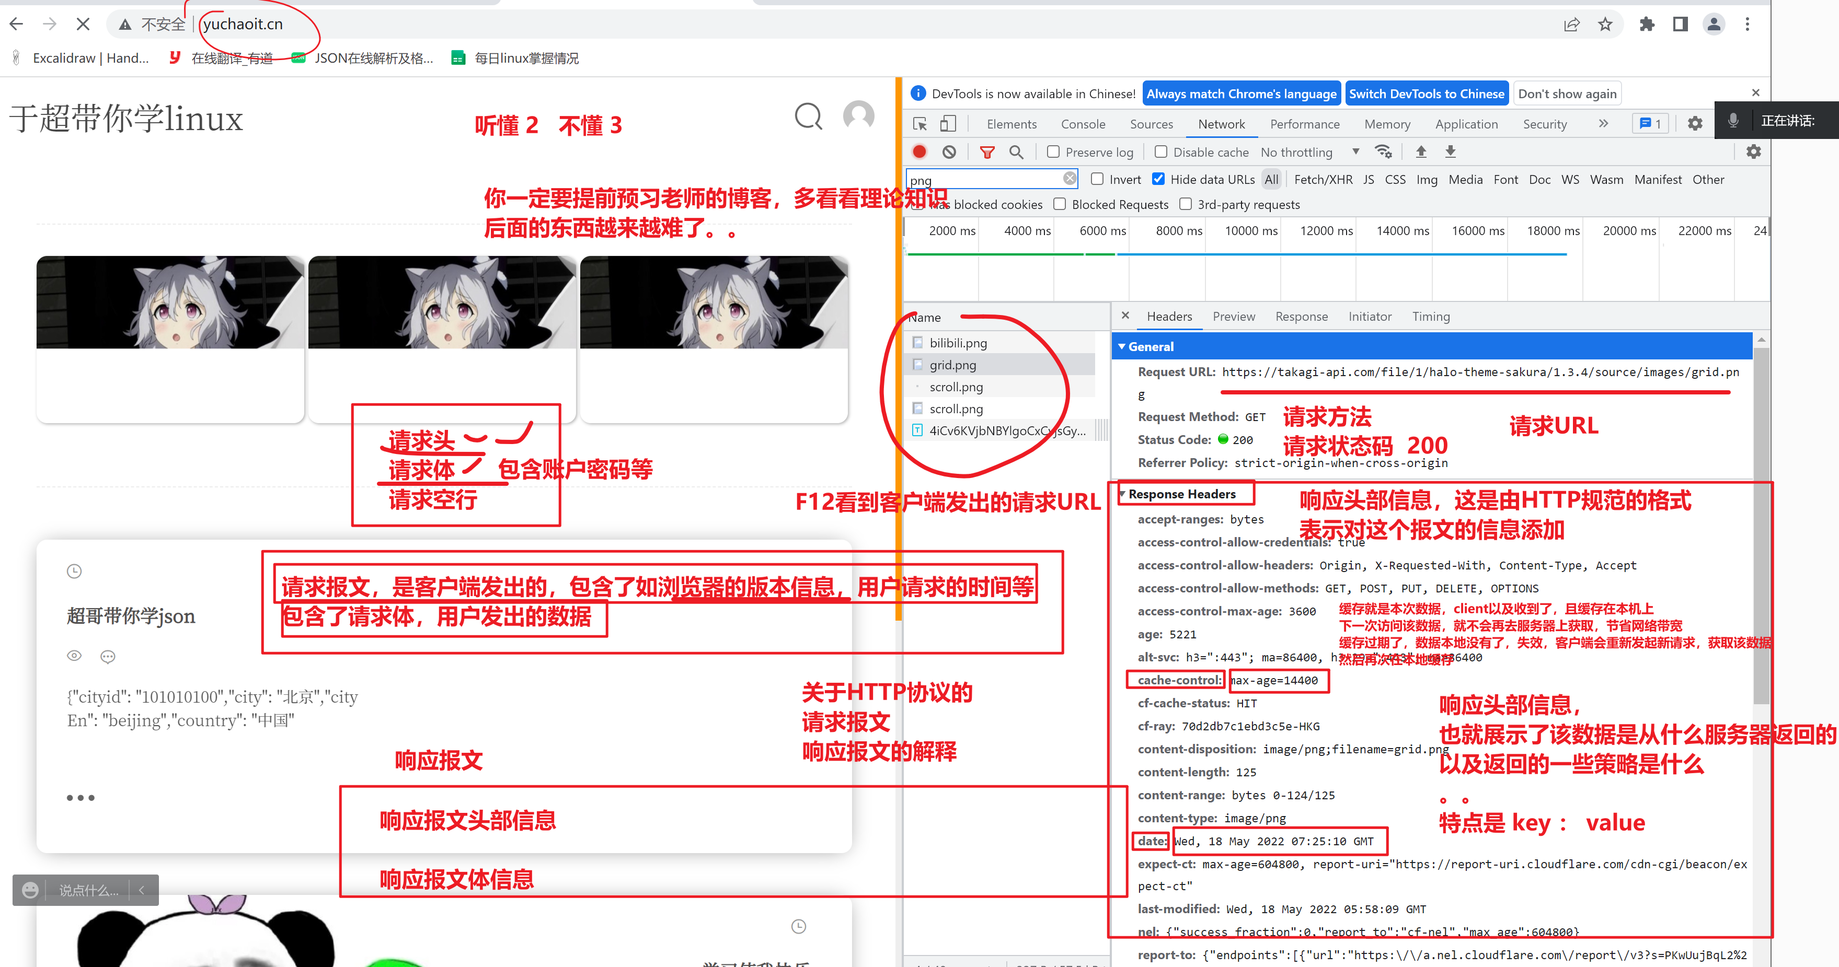The width and height of the screenshot is (1839, 967).
Task: Click the share page icon in address bar
Action: (x=1571, y=25)
